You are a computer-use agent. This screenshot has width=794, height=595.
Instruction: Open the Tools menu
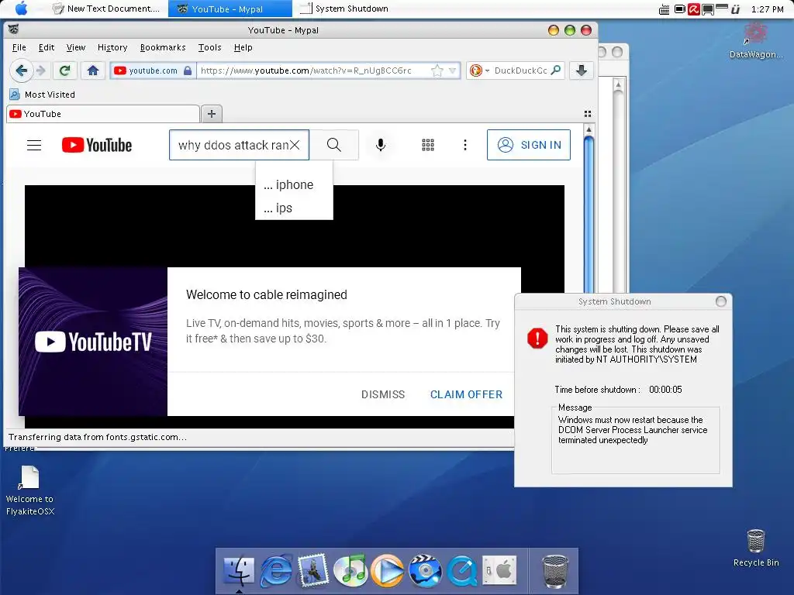pos(209,47)
